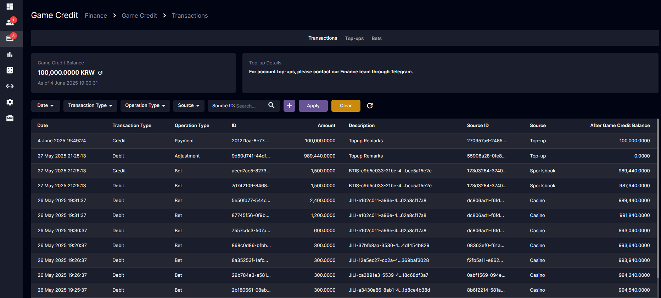
Task: Click the purple plus add-filter button
Action: pyautogui.click(x=289, y=105)
